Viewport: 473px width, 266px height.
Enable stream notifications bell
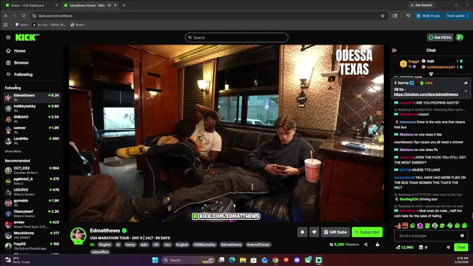click(302, 232)
